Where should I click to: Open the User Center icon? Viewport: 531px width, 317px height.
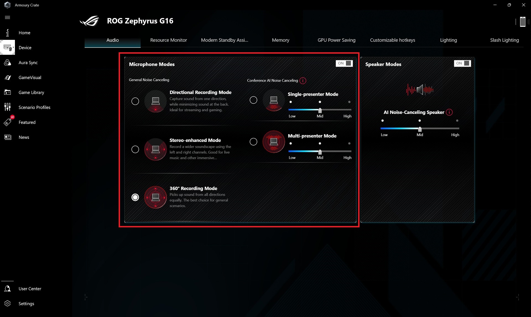tap(7, 289)
